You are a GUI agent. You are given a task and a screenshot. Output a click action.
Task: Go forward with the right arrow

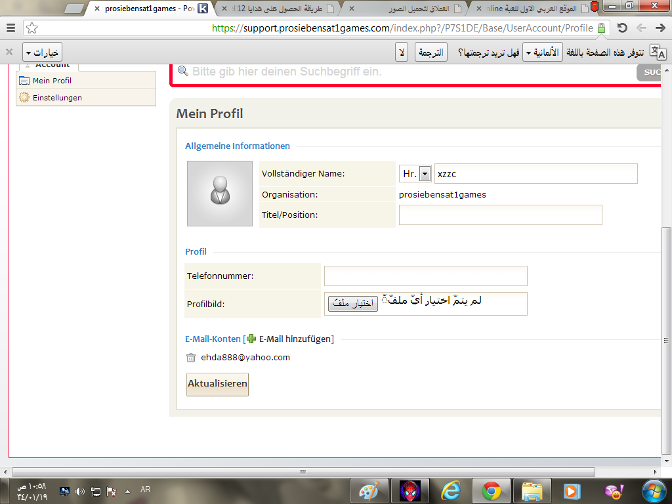pos(660,28)
